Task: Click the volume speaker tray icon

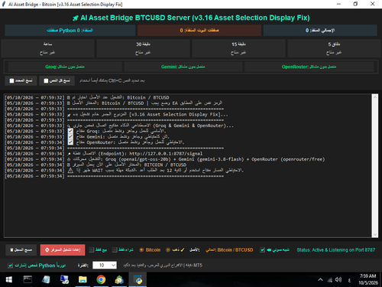Action: (338, 280)
